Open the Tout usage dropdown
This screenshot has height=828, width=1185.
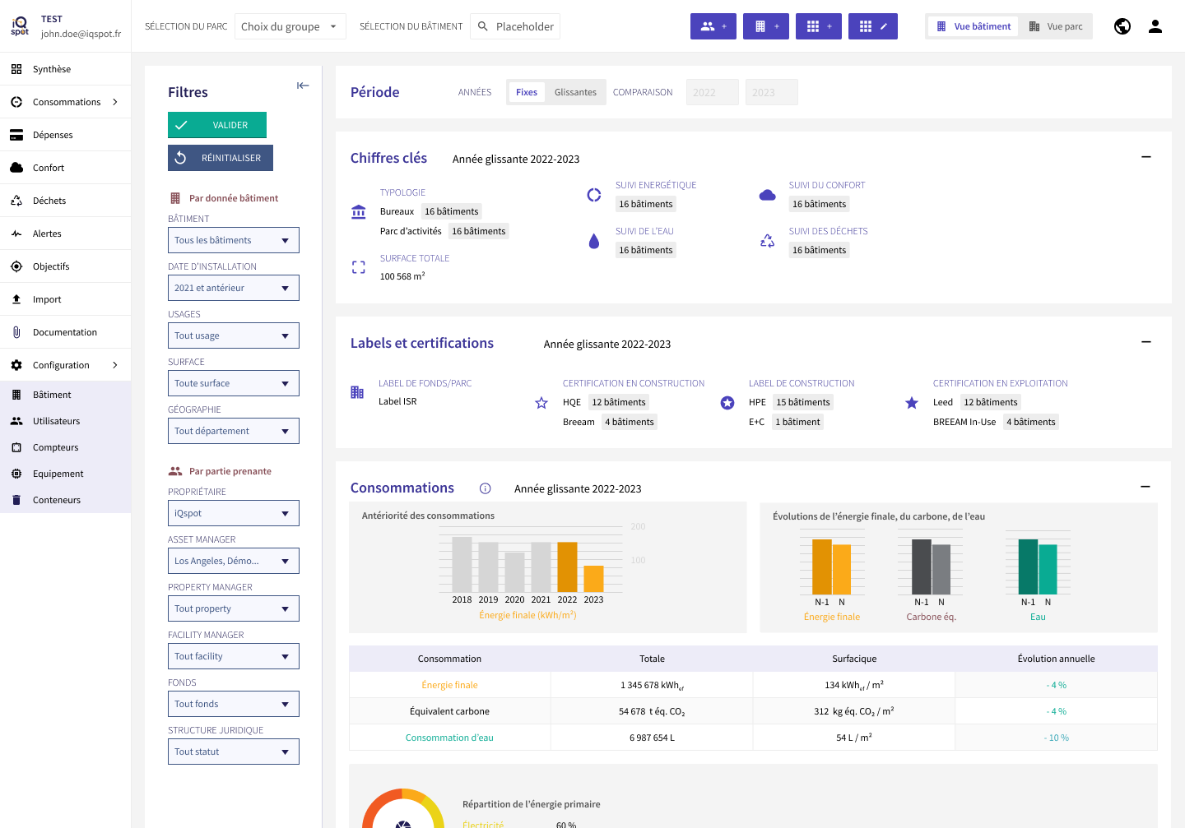[234, 335]
